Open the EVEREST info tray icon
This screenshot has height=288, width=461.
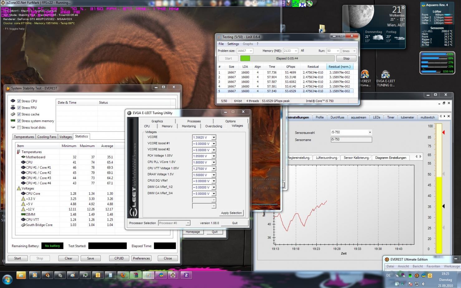pyautogui.click(x=417, y=276)
